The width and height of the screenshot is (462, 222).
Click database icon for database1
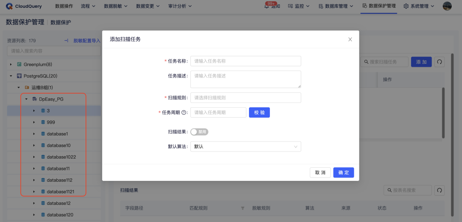coord(43,134)
